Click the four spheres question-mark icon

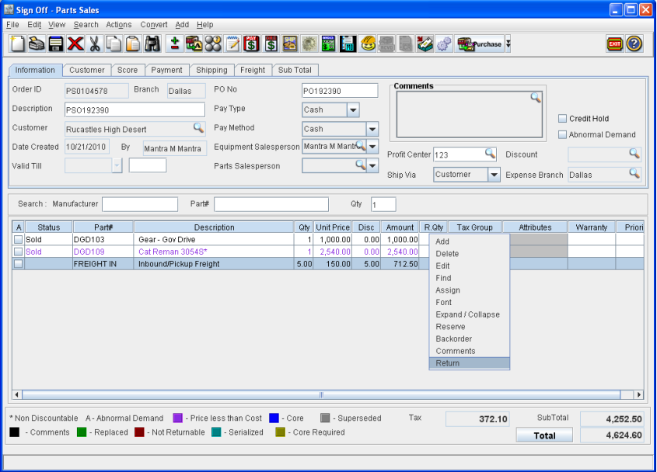click(x=213, y=43)
